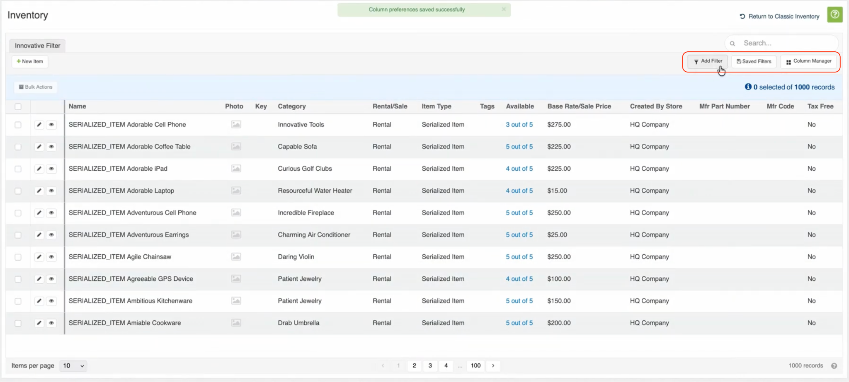Go to page 3 of results
This screenshot has width=849, height=382.
[x=430, y=365]
